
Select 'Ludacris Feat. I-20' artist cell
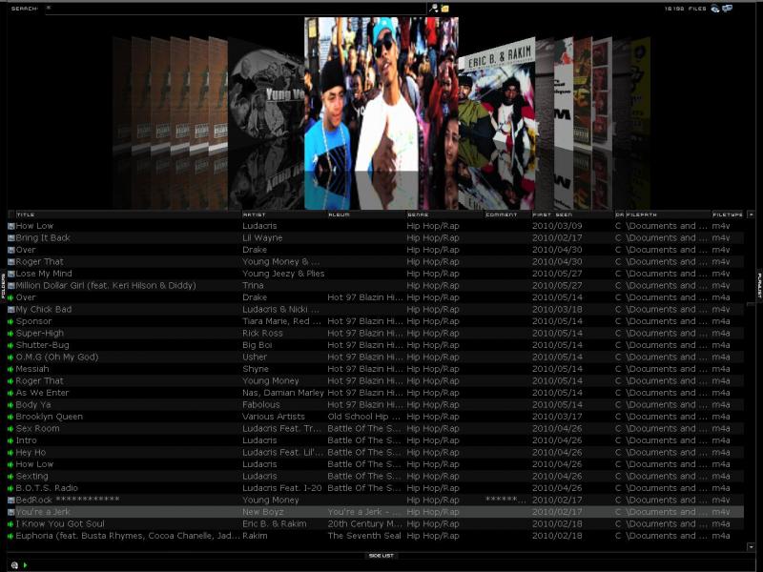pyautogui.click(x=281, y=488)
